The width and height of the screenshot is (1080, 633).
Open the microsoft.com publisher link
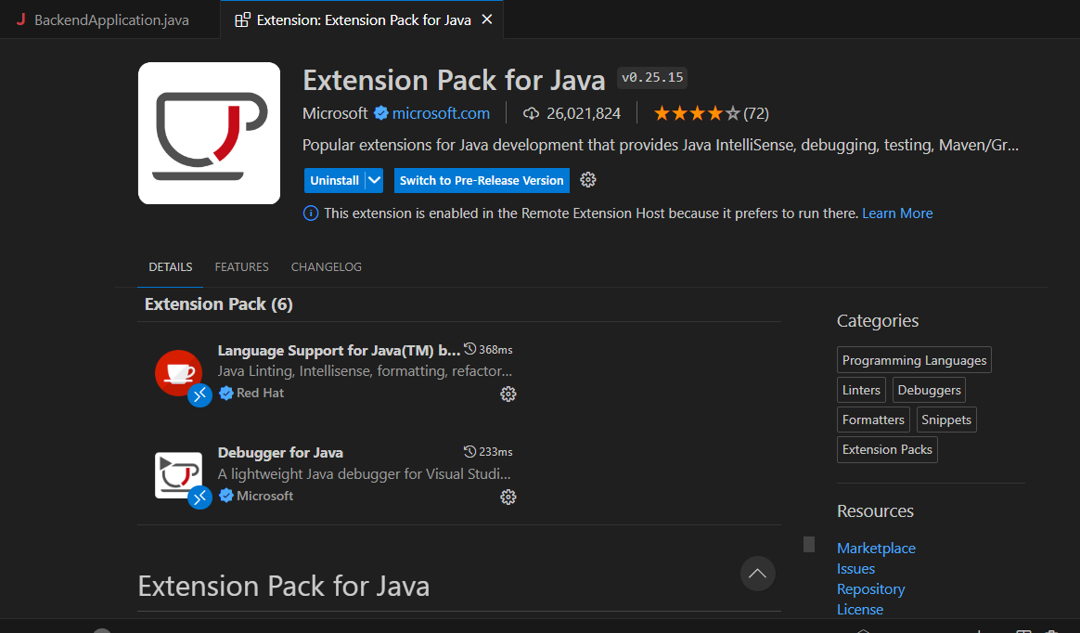pos(441,113)
